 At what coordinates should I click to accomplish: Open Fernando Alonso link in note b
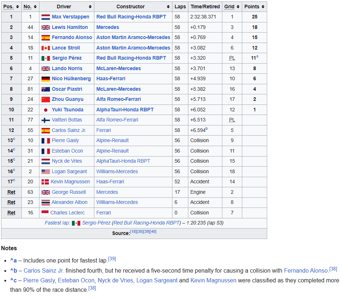tap(306, 271)
